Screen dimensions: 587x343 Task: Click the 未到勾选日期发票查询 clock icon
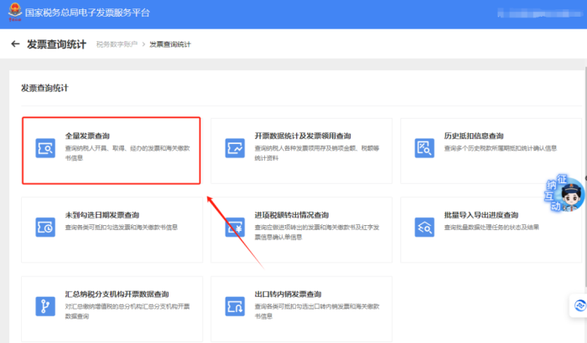point(44,226)
